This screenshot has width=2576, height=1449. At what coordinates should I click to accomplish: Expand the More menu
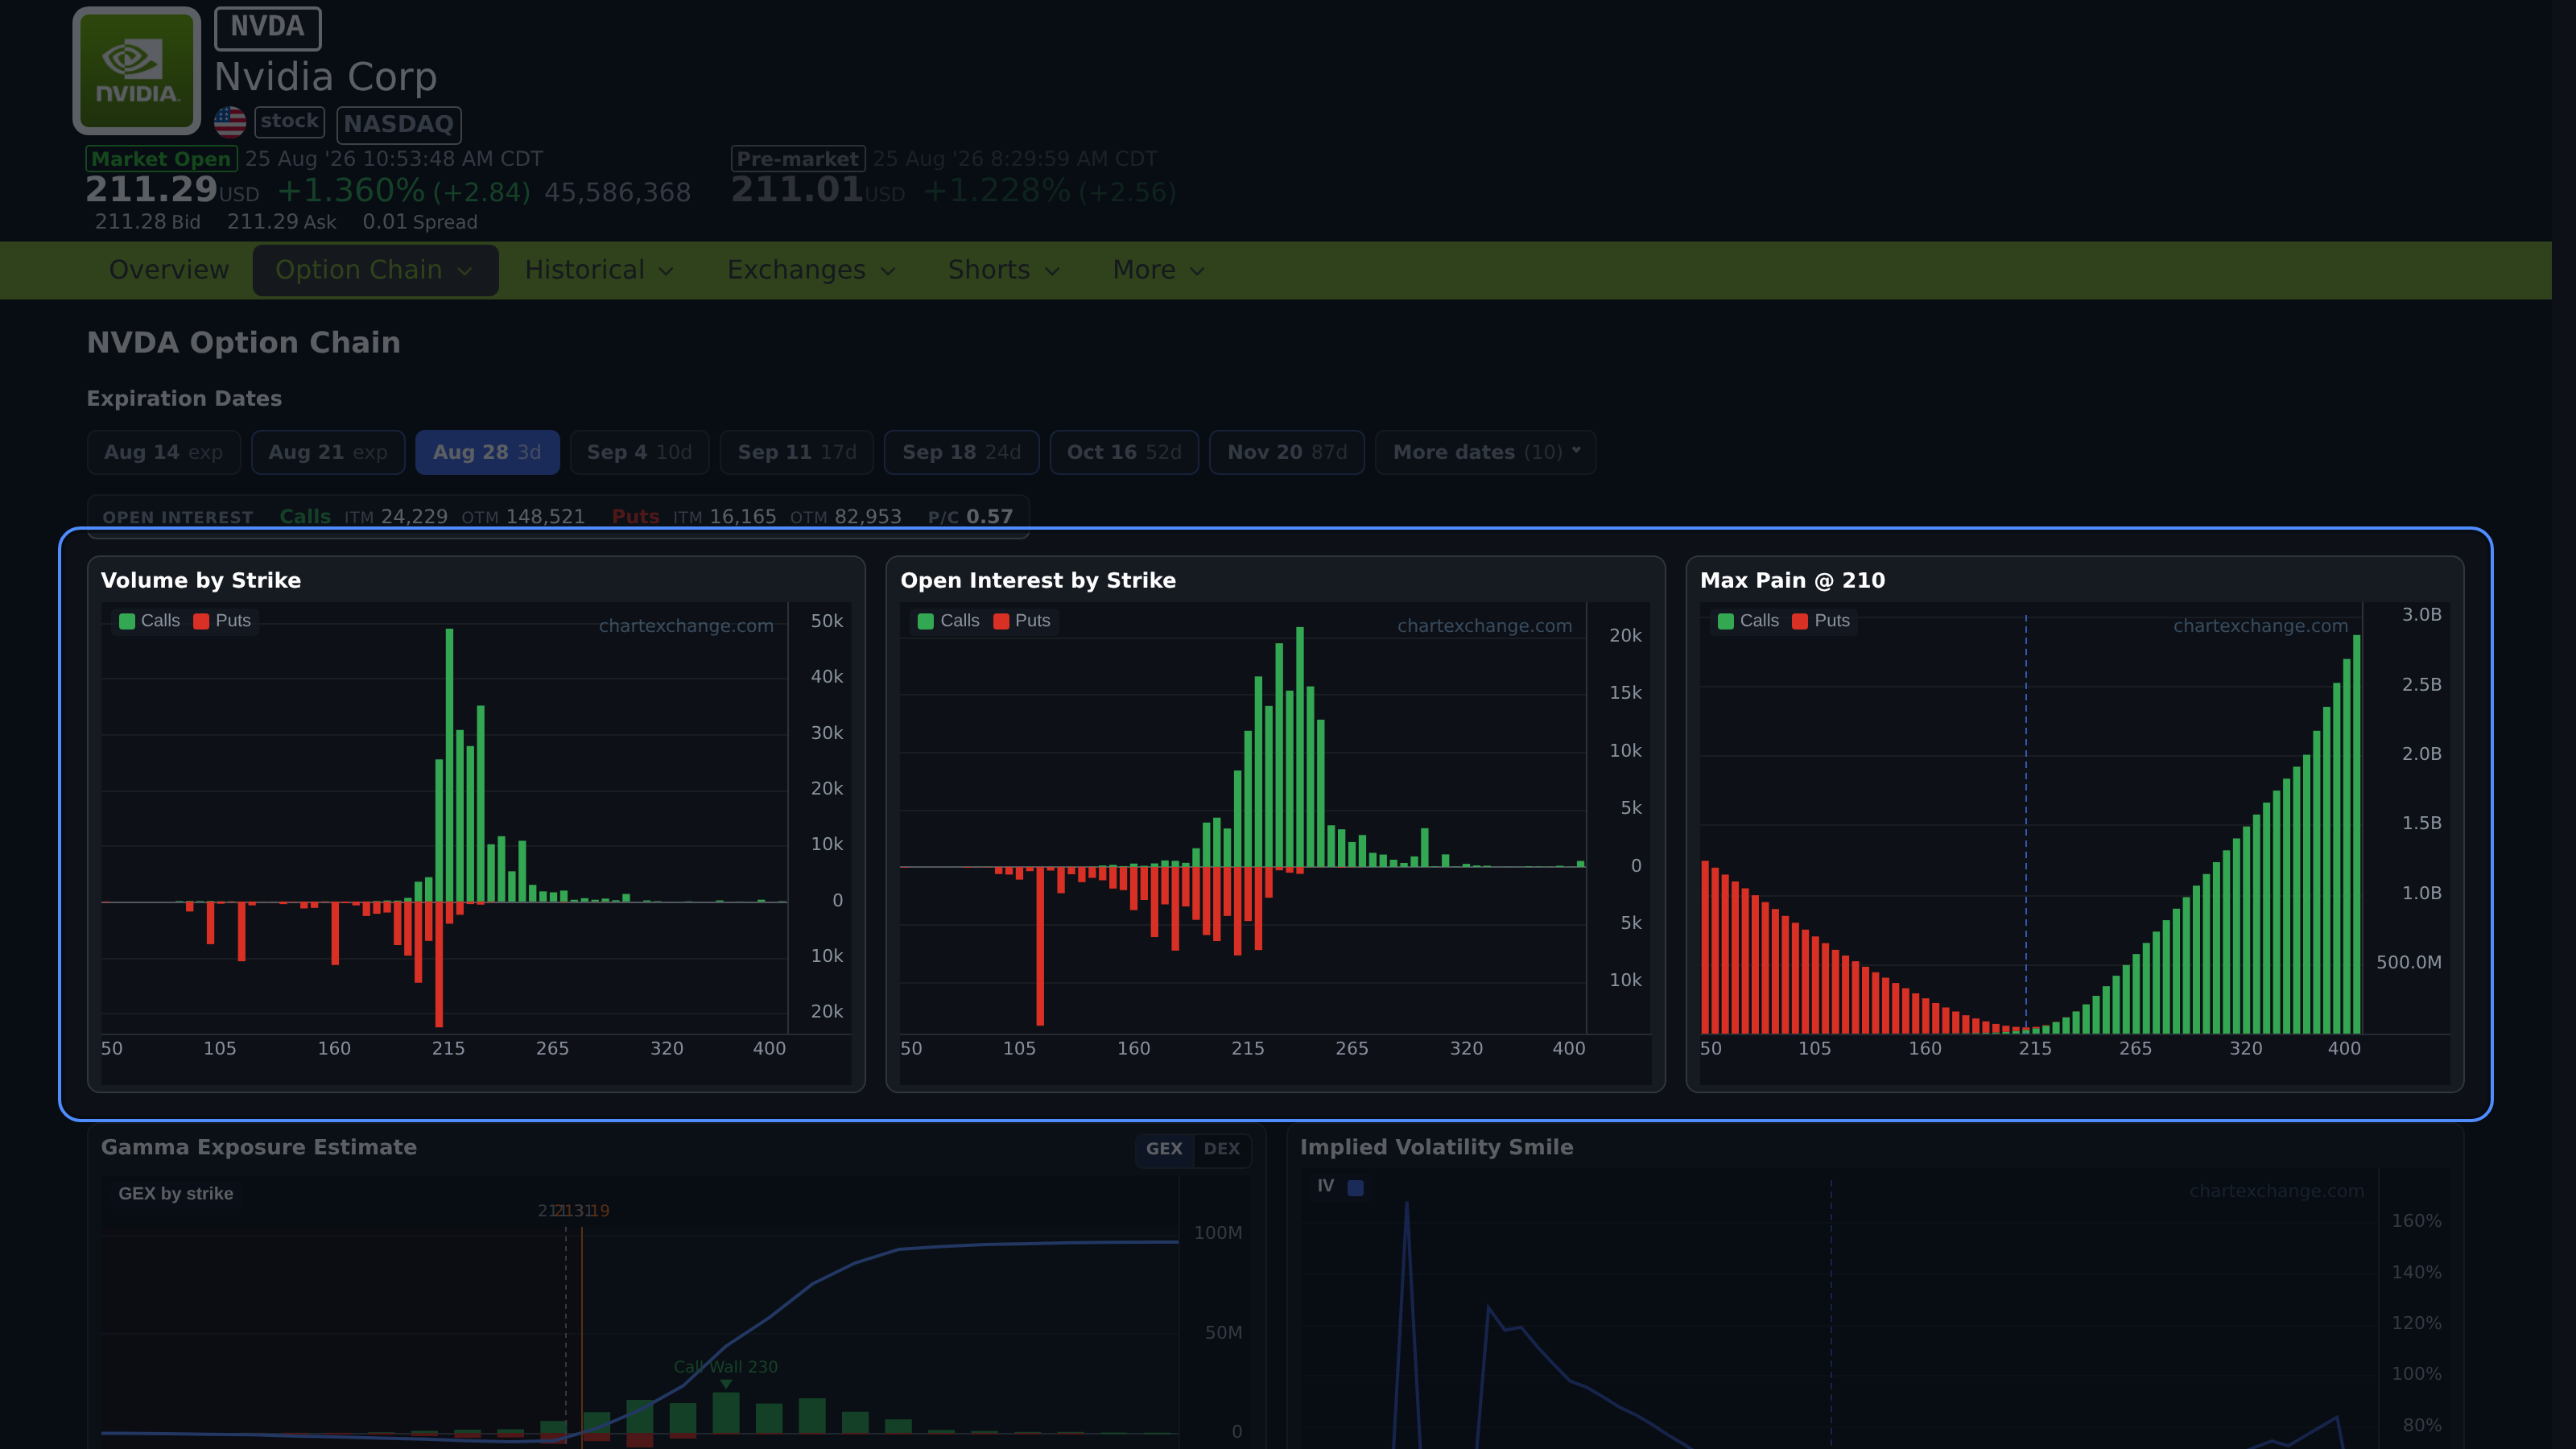click(x=1158, y=270)
